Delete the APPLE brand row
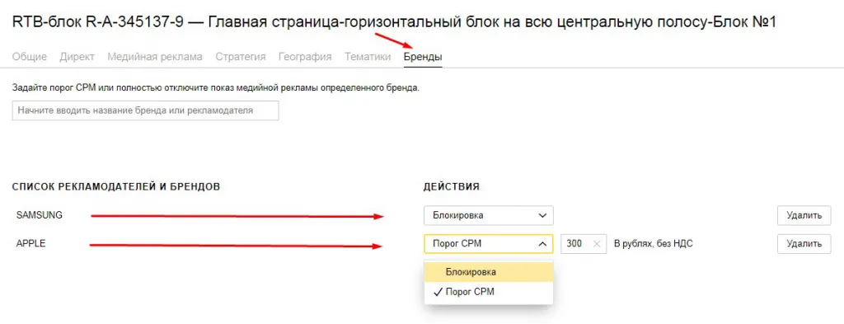Image resolution: width=844 pixels, height=324 pixels. click(x=804, y=244)
